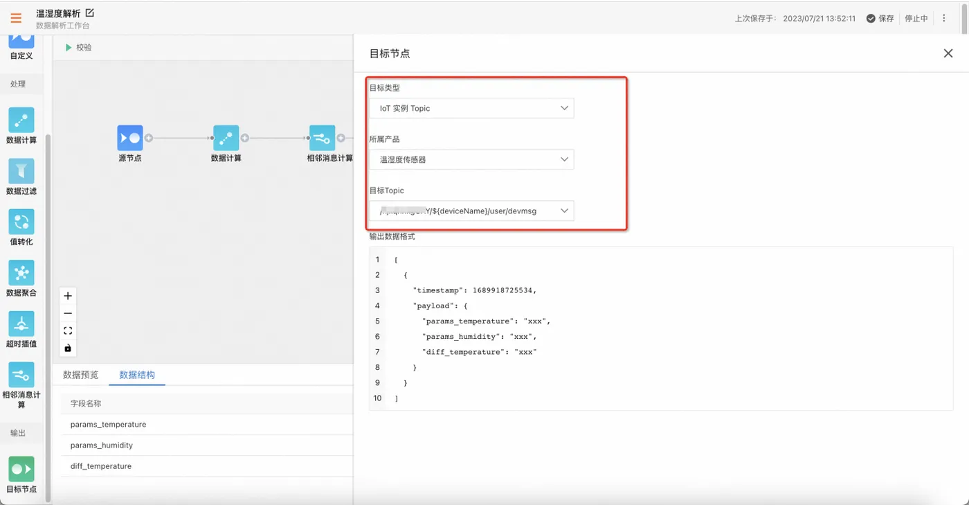Choose the 数据过滤 funnel tool
Screen dimensions: 969x505
tap(21, 171)
